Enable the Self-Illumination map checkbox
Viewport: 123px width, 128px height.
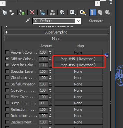(x=7, y=84)
